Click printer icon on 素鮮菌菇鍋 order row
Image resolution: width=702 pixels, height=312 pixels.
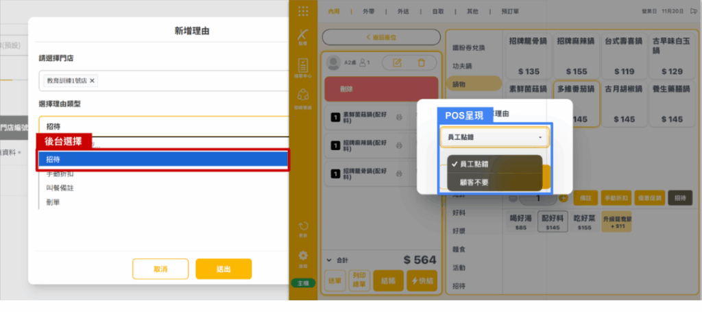pyautogui.click(x=399, y=118)
